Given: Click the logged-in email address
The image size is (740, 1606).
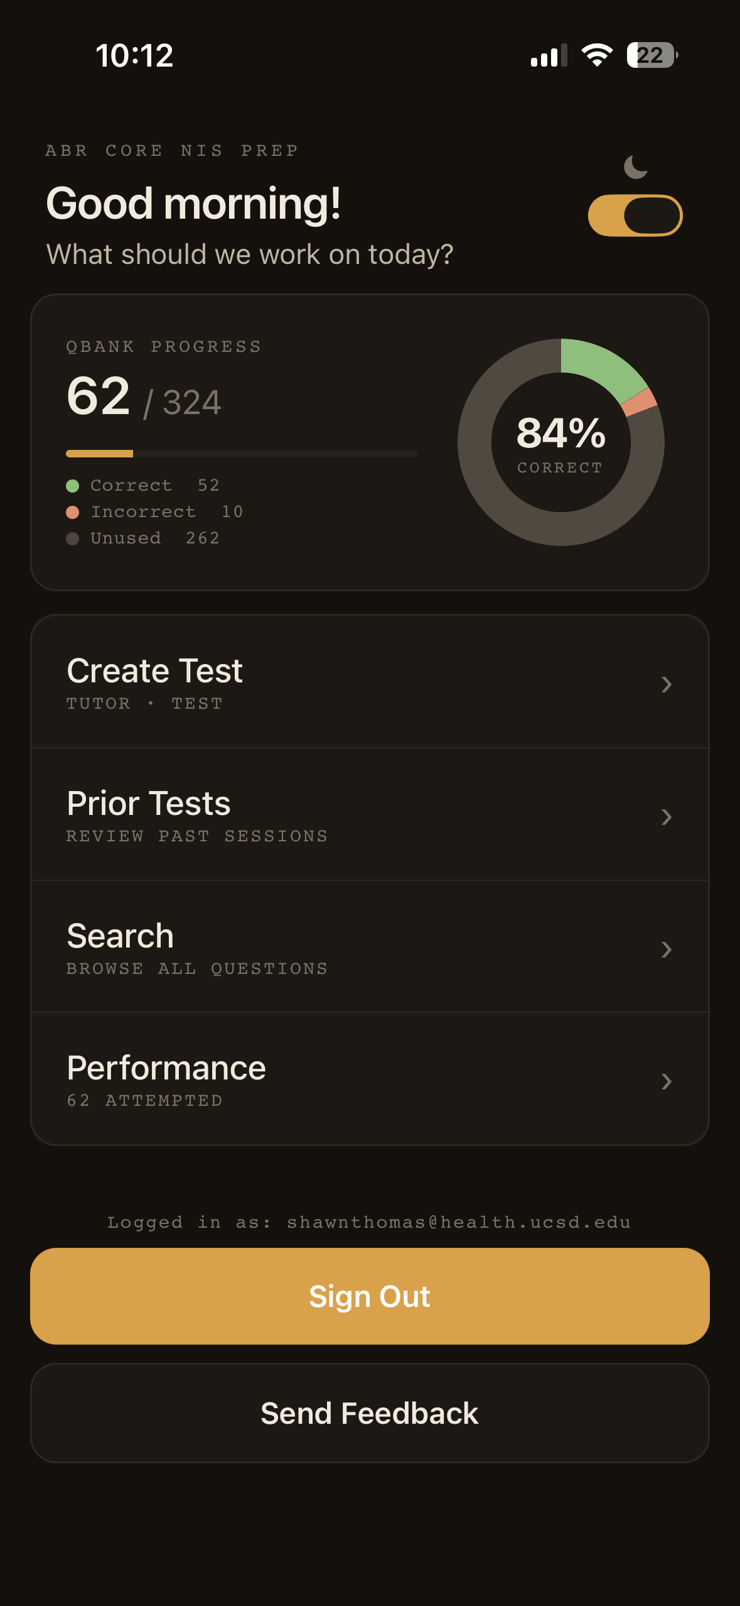Looking at the screenshot, I should click(x=370, y=1221).
